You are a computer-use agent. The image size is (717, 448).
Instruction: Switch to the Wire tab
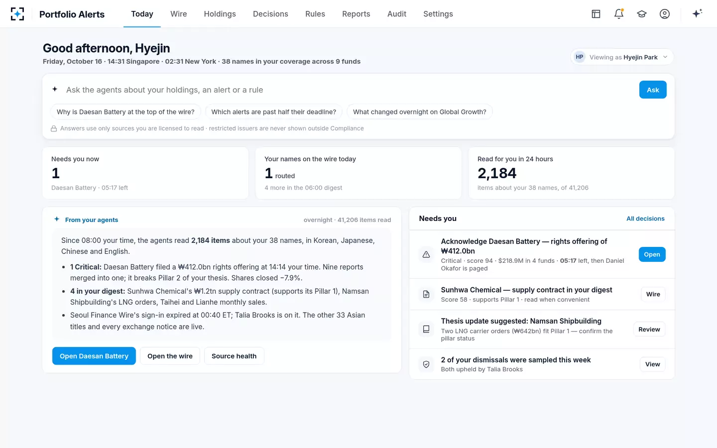[179, 14]
